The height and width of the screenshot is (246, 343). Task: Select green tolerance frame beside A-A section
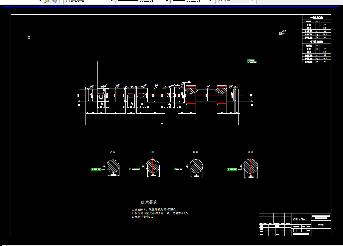point(96,169)
